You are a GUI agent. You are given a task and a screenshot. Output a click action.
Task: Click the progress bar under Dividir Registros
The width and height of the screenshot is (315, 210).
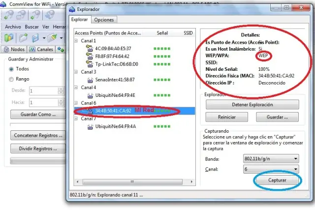[38, 161]
